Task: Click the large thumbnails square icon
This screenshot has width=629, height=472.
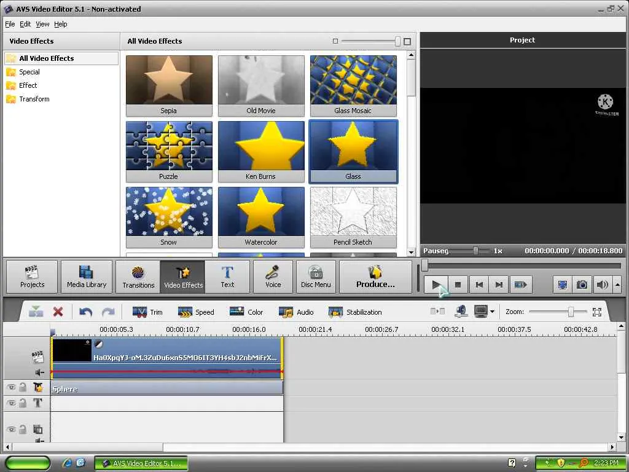Action: click(x=407, y=41)
